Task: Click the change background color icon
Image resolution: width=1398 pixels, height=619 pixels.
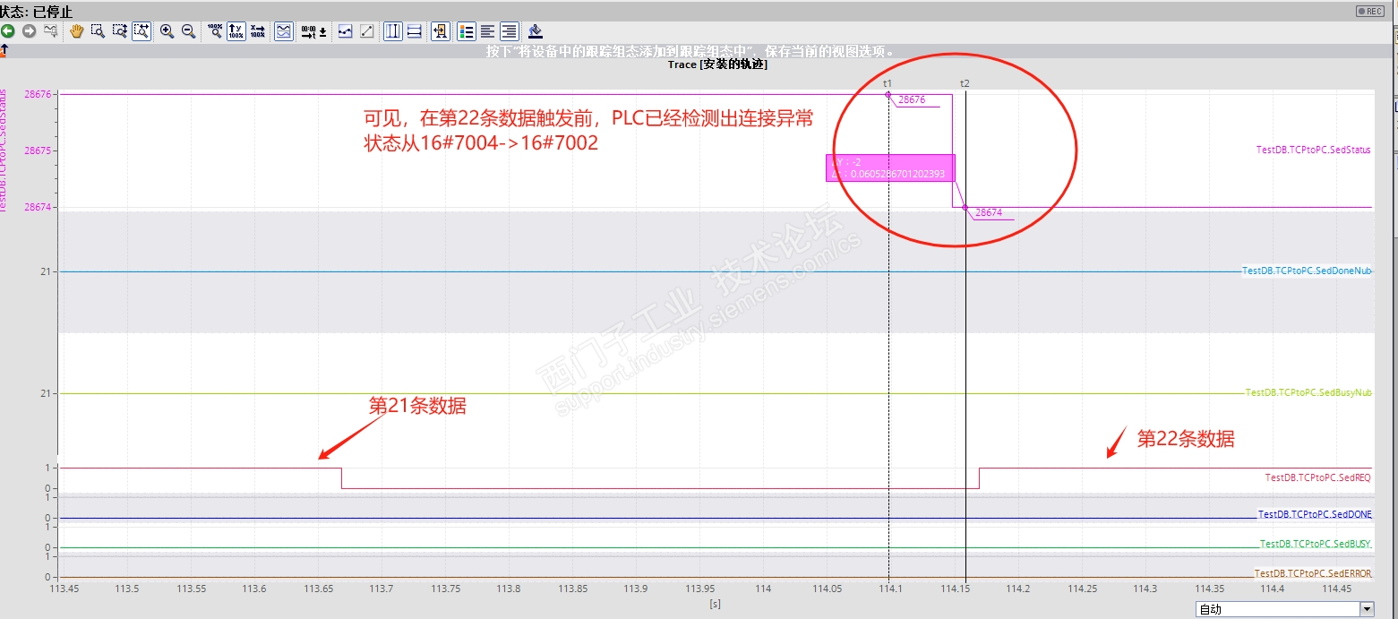Action: click(x=536, y=30)
